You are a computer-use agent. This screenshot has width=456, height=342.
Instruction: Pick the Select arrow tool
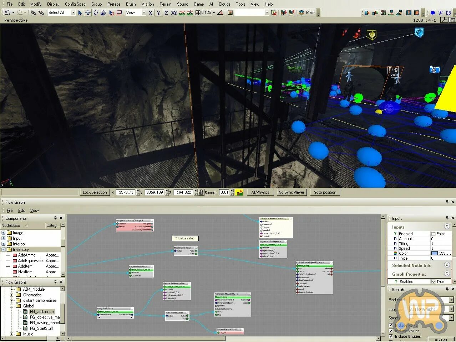pyautogui.click(x=80, y=12)
